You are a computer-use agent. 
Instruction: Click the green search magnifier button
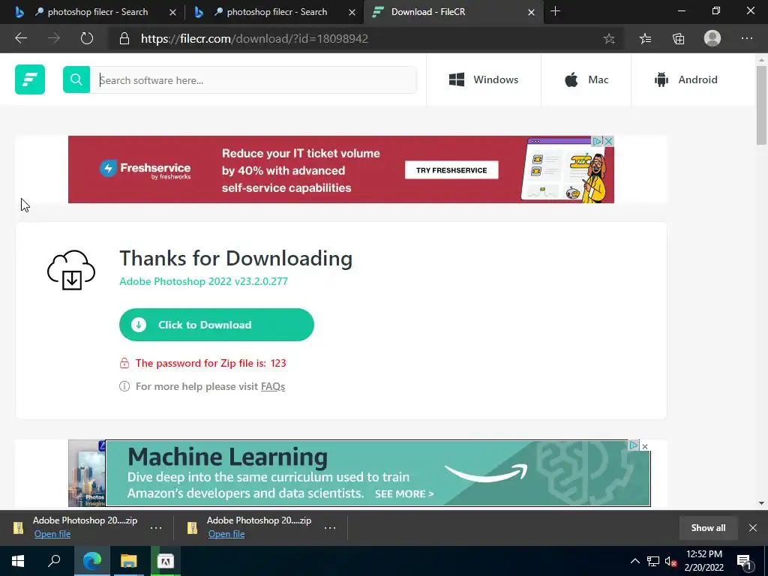coord(76,79)
